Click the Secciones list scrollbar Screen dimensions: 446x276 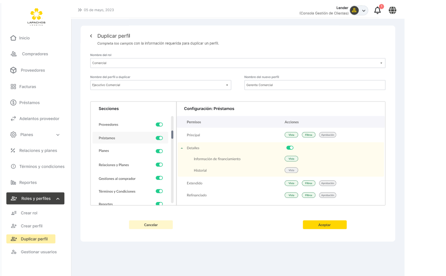172,135
